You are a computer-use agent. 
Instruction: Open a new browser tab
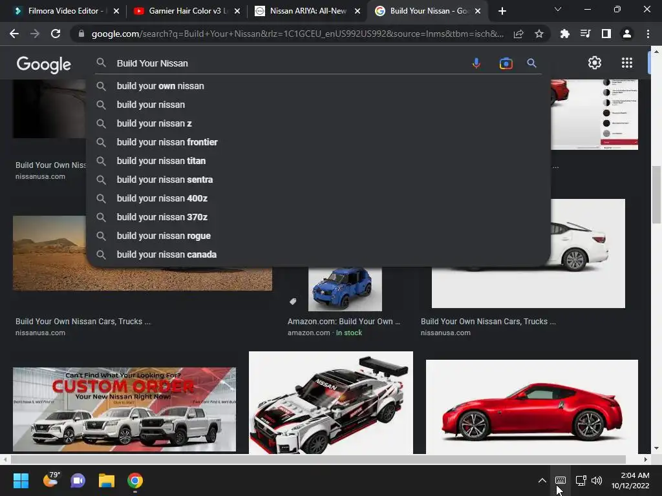click(502, 11)
